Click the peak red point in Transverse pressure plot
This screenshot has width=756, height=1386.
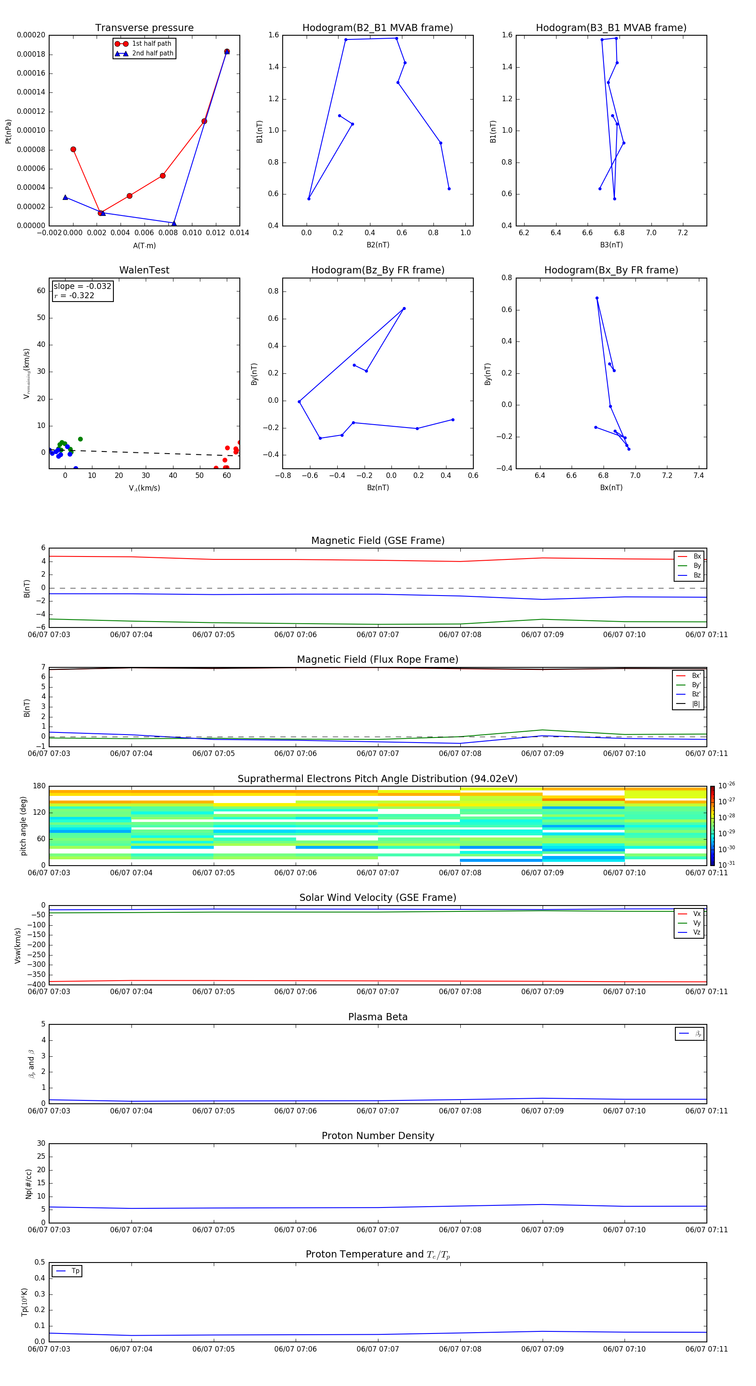[x=226, y=52]
